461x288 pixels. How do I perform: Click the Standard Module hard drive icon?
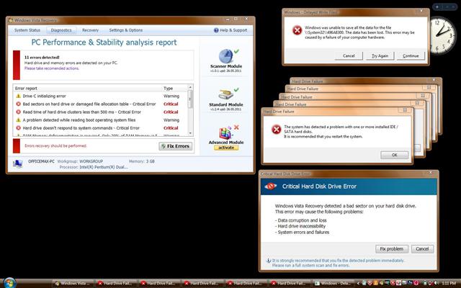point(225,94)
